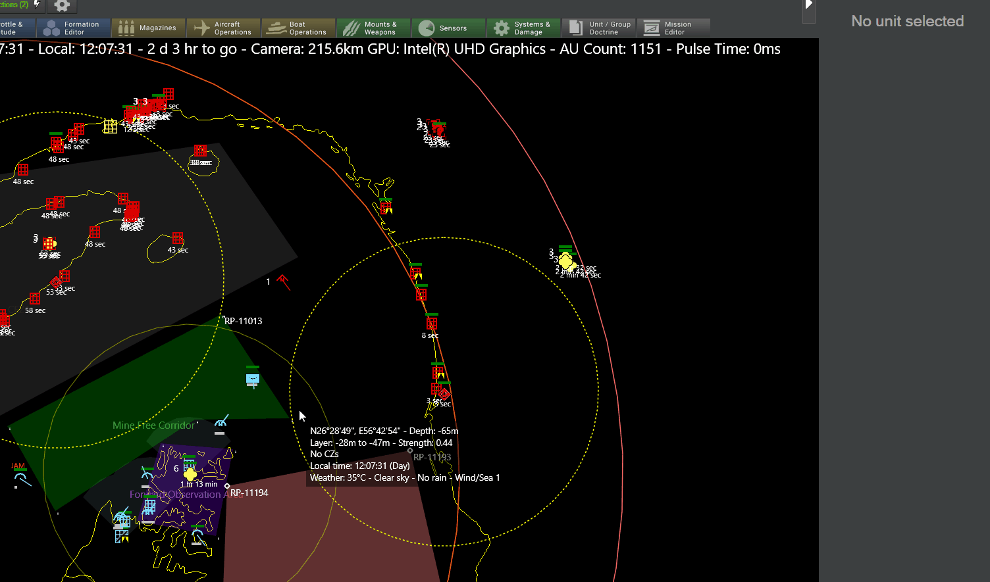Click the Mine Free Corridor label
990x582 pixels.
154,425
